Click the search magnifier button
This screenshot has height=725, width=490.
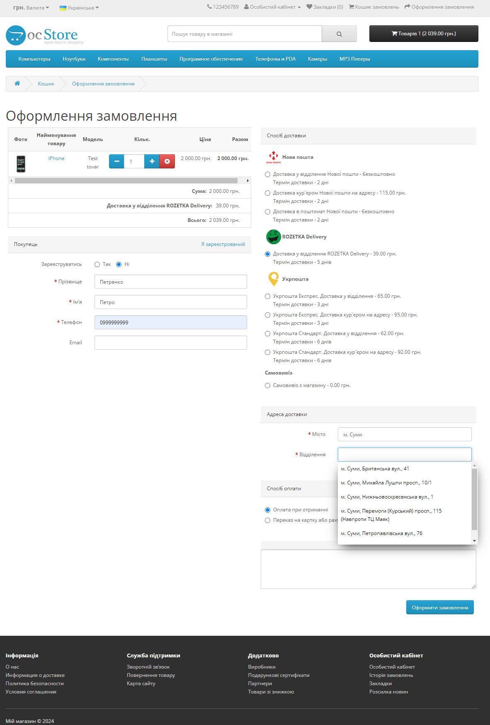(339, 34)
